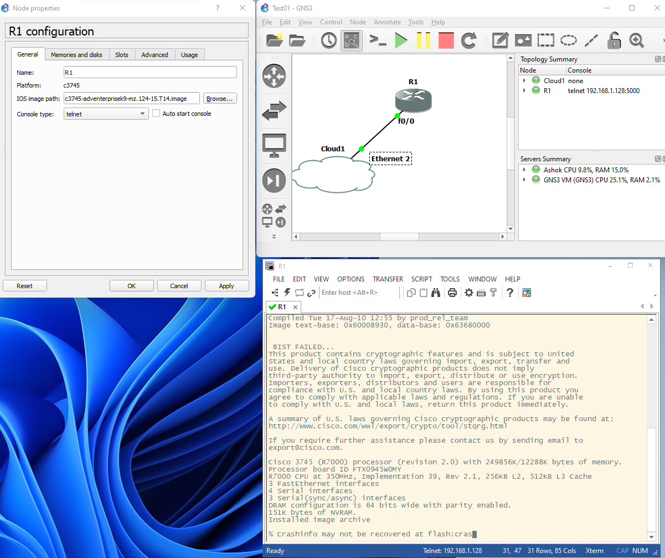Browse routers in GNS3 device dock
This screenshot has width=665, height=558.
click(x=274, y=76)
